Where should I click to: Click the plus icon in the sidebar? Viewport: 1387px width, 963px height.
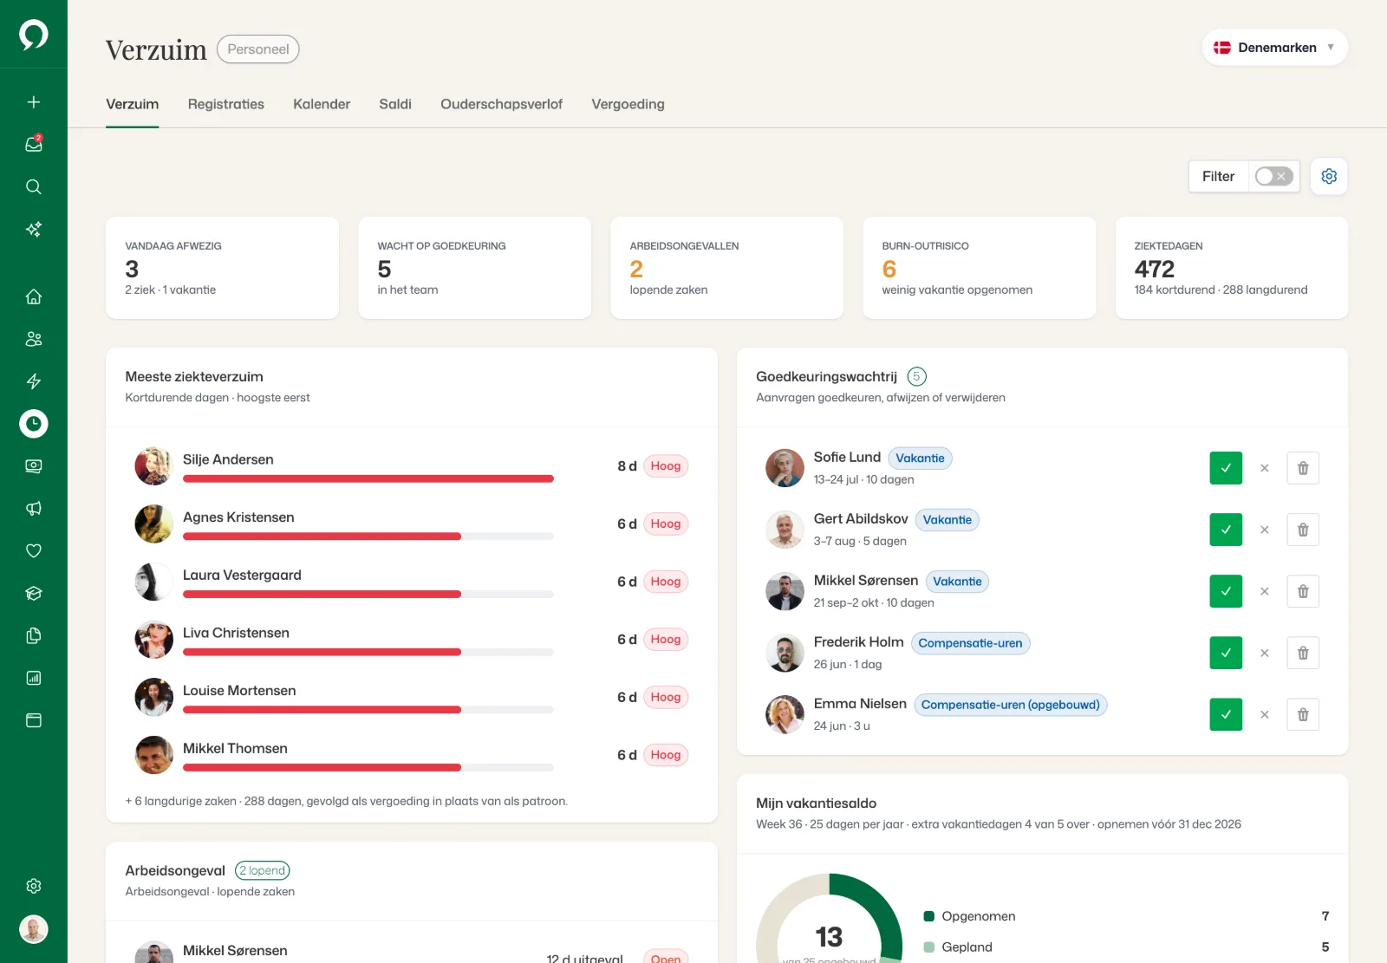pos(34,102)
